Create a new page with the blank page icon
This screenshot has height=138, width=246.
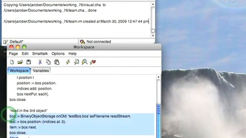pyautogui.click(x=12, y=62)
